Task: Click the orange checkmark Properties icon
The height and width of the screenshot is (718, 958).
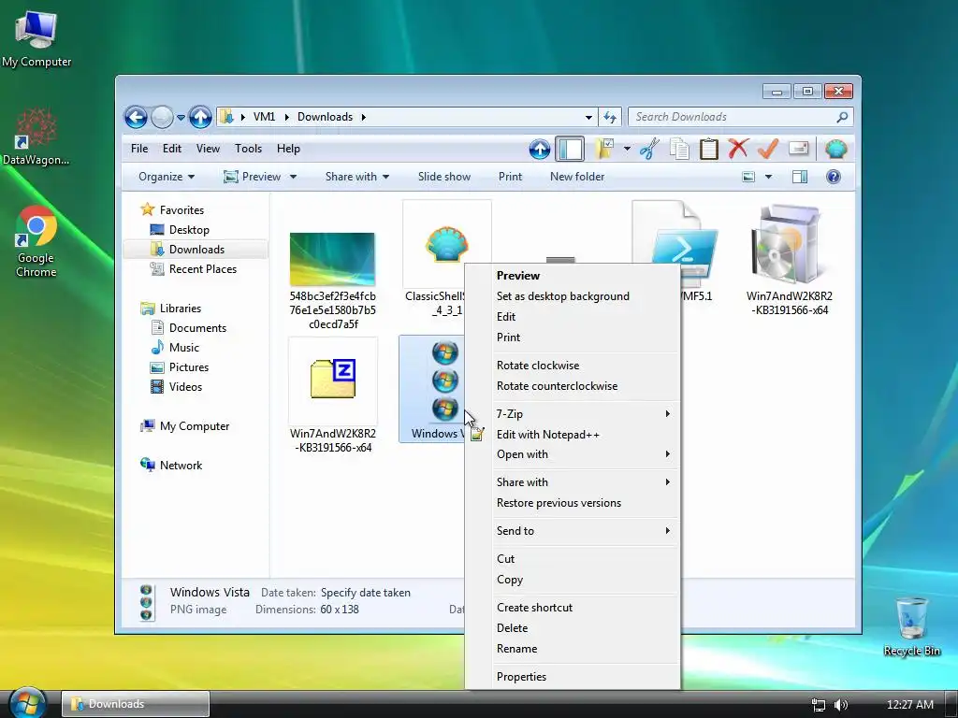Action: coord(767,149)
